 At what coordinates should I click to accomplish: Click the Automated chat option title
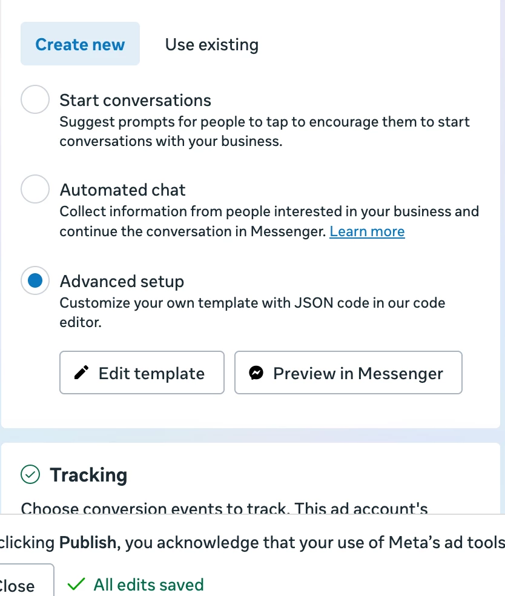[122, 190]
